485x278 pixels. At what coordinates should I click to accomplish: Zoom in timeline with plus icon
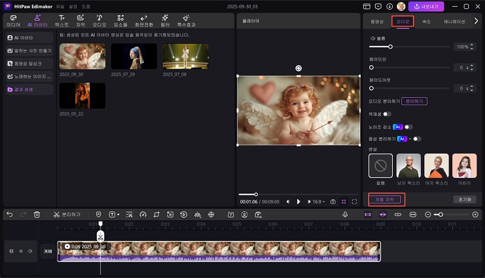(475, 214)
